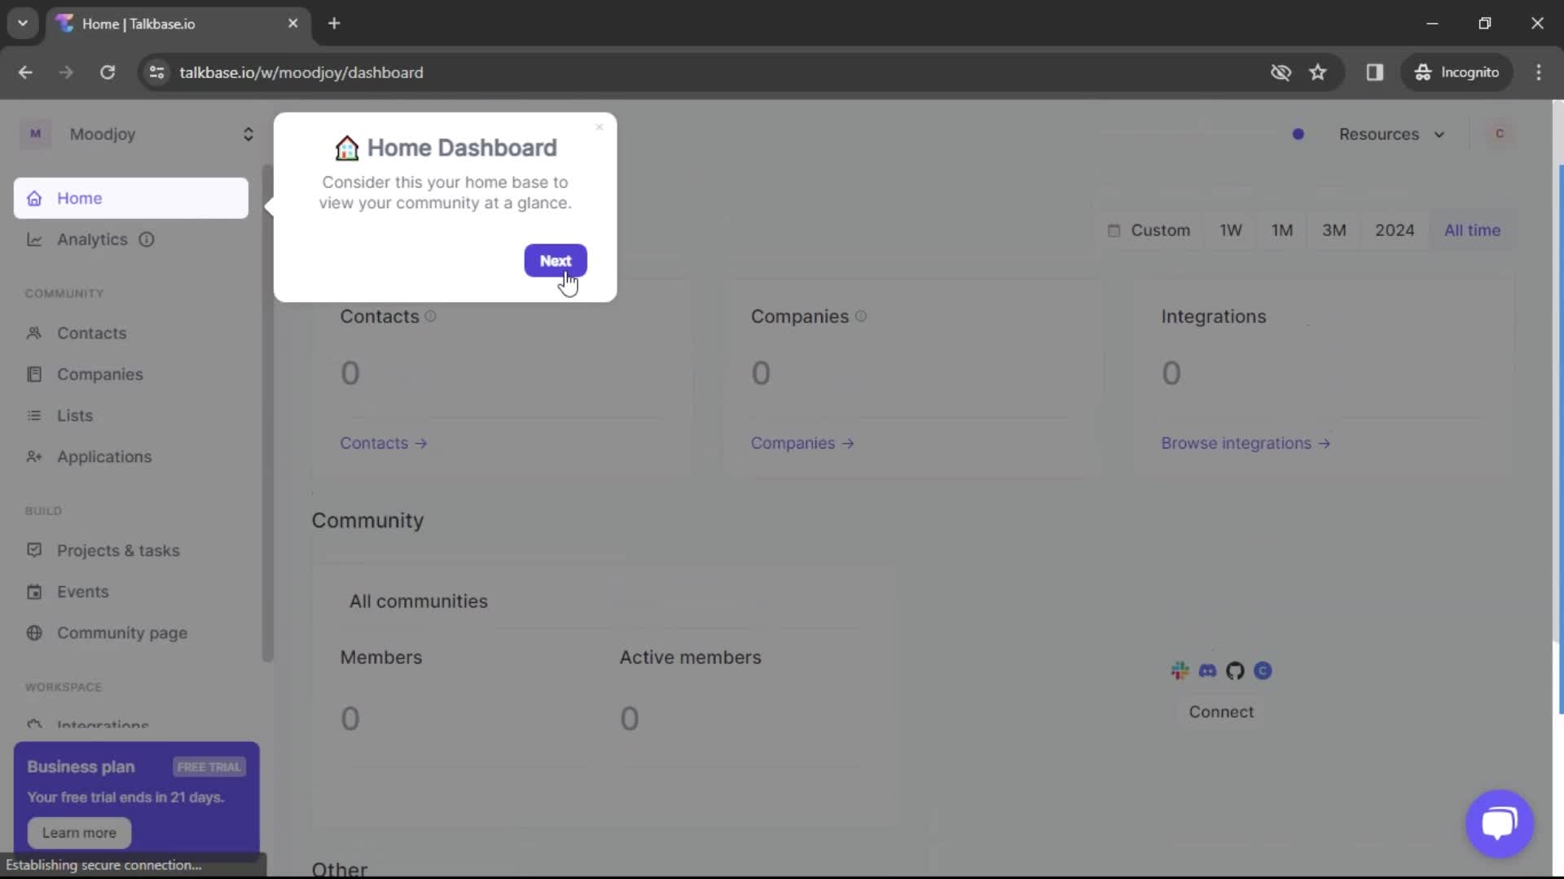Screen dimensions: 1564x879
Task: Click the Analytics icon in sidebar
Action: 33,238
